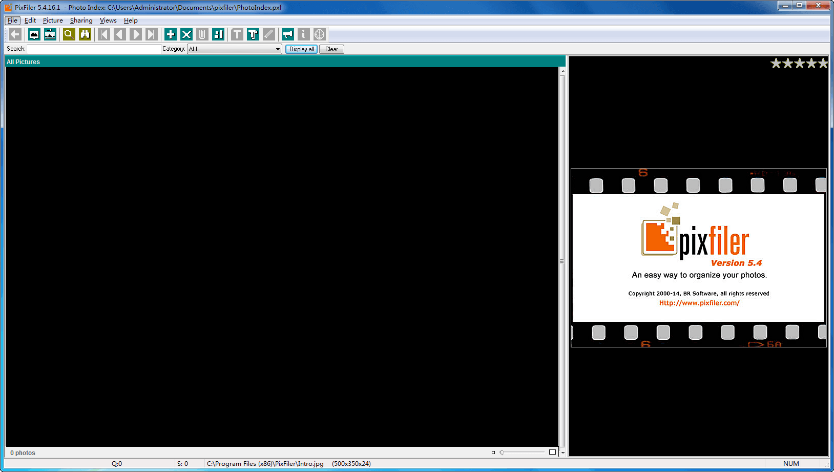Click the scroll down arrow of thumbnail pane
The height and width of the screenshot is (472, 834).
click(562, 453)
